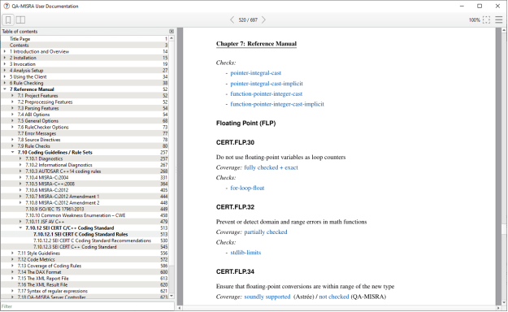508x312 pixels.
Task: Expand 4 Analysis Setup chapter
Action: (5, 71)
